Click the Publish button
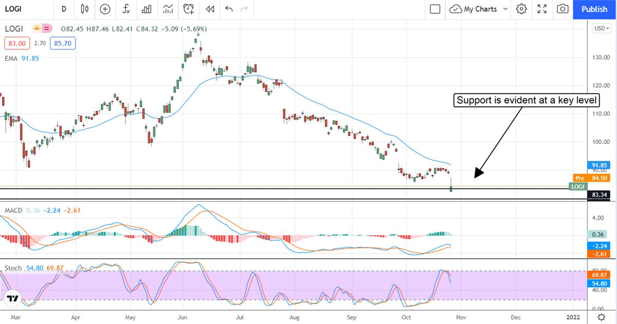 point(594,9)
